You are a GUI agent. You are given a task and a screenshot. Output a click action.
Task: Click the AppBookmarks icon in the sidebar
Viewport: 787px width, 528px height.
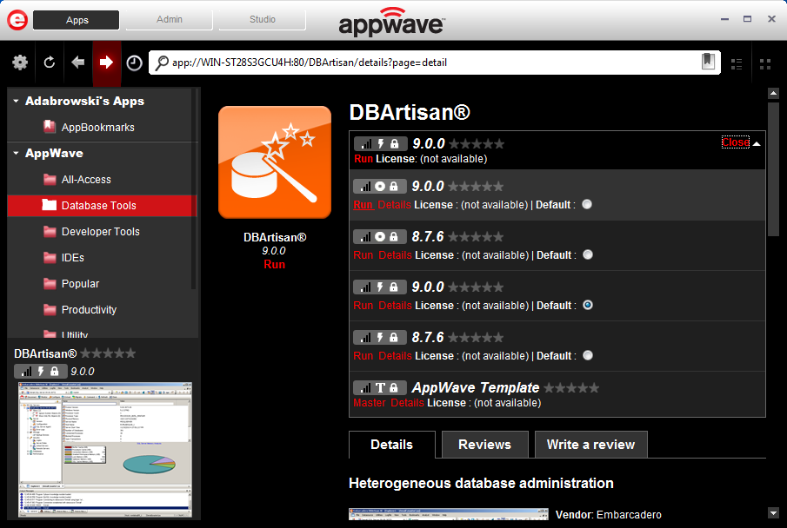tap(50, 127)
